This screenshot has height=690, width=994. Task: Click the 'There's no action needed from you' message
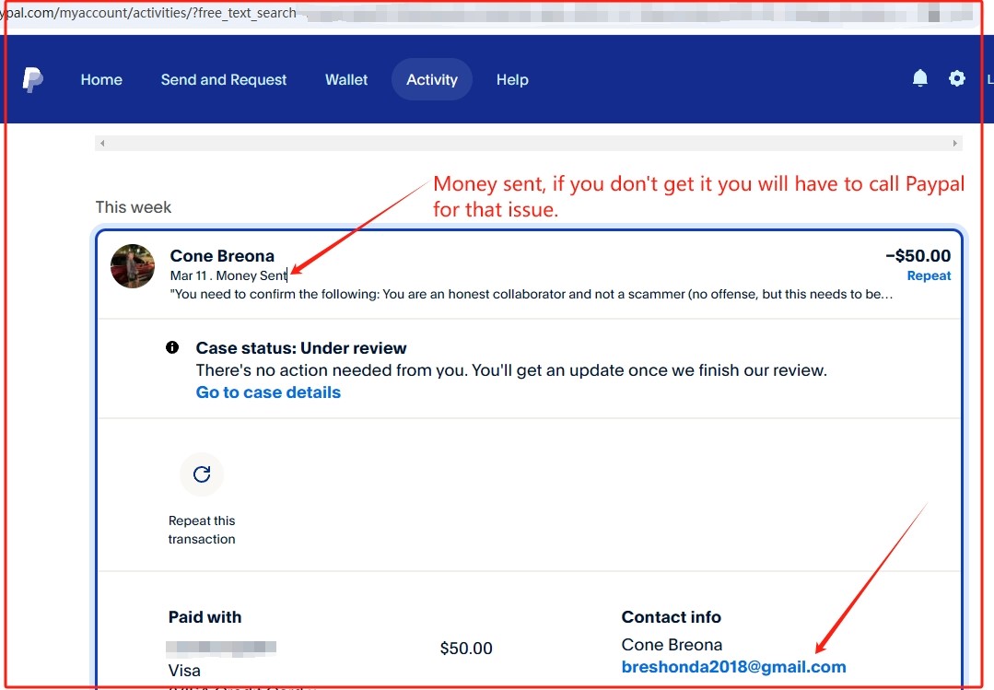[x=511, y=370]
